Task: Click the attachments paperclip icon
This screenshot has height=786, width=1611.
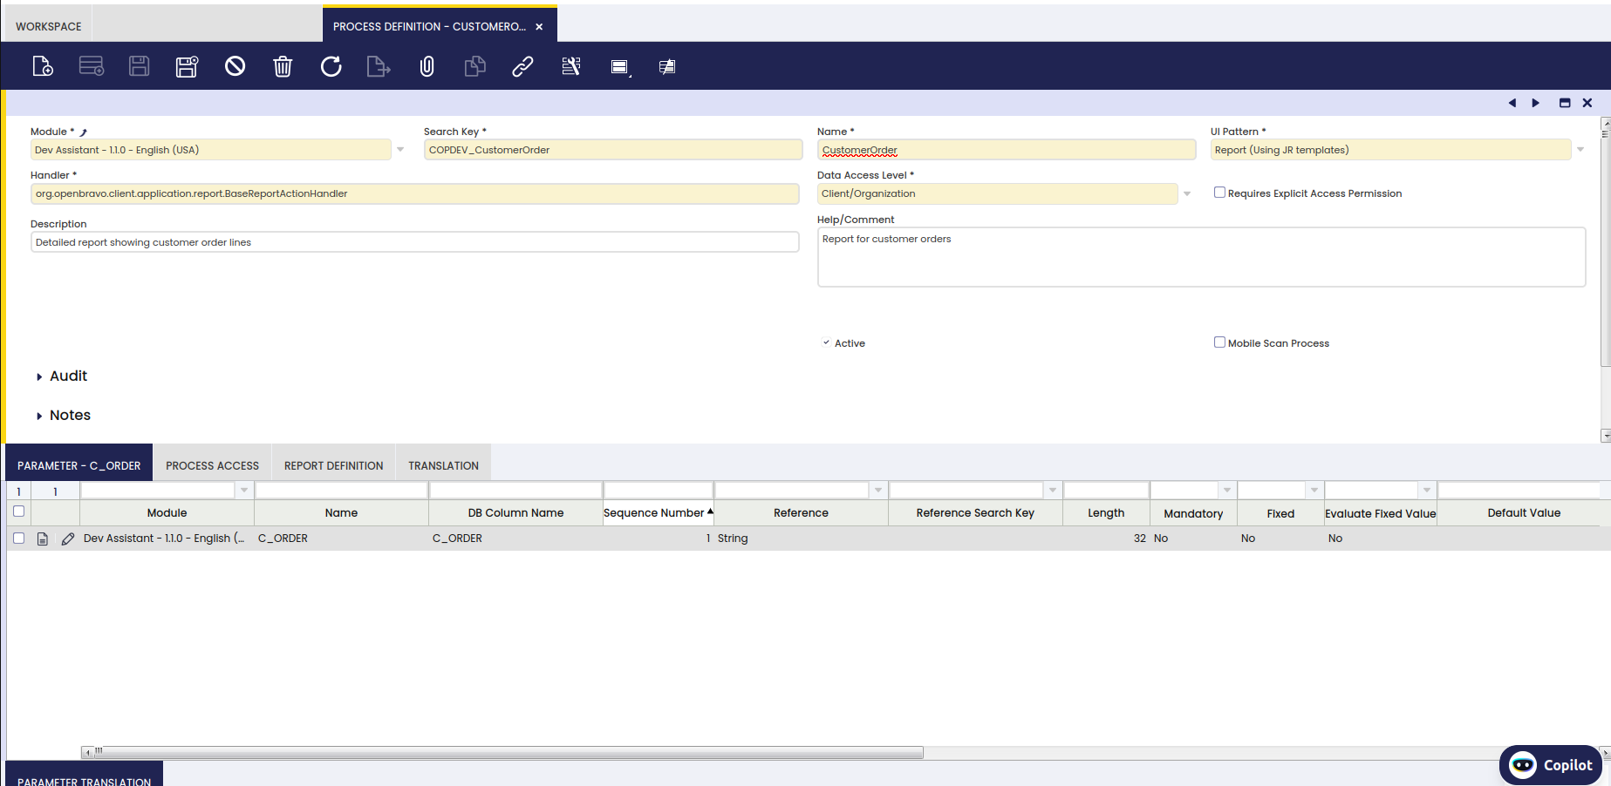Action: (427, 66)
